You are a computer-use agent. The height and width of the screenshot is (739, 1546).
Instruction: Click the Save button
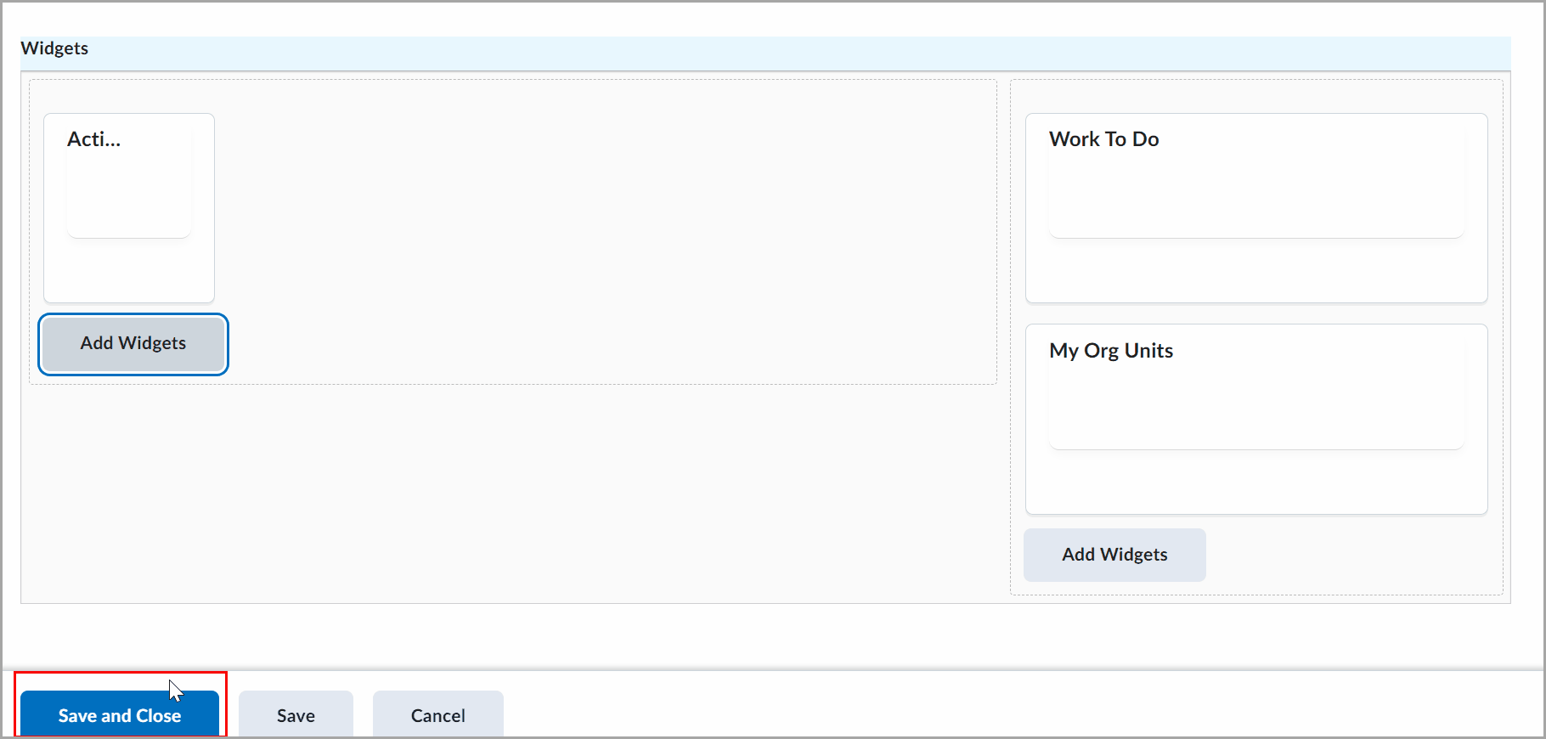pyautogui.click(x=296, y=714)
